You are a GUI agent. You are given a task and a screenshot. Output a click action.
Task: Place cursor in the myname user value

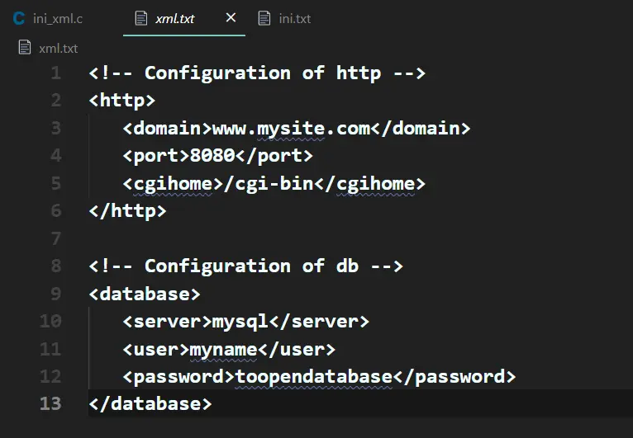coord(223,349)
